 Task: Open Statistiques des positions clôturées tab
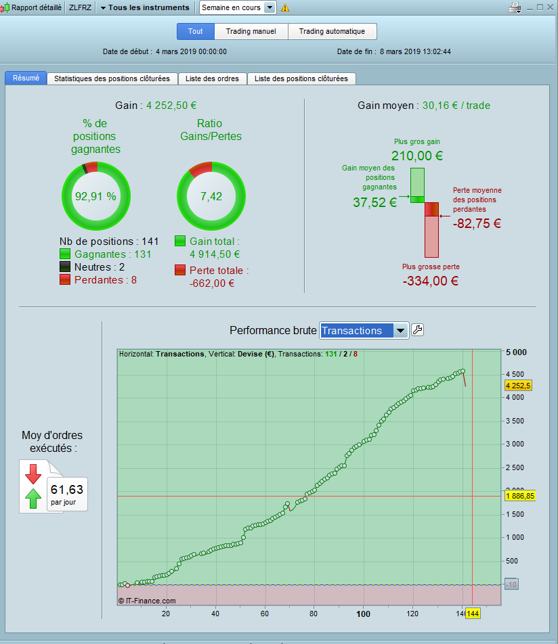pos(112,78)
